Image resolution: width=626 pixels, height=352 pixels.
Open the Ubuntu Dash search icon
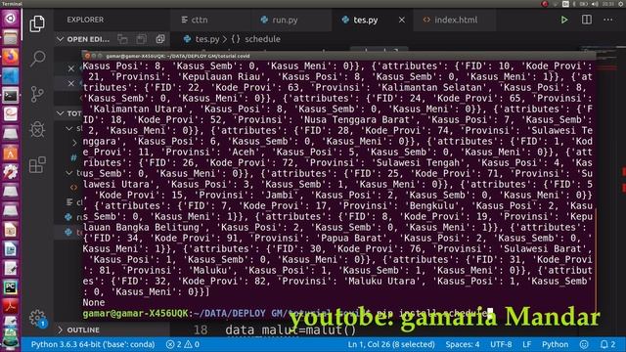click(x=11, y=19)
